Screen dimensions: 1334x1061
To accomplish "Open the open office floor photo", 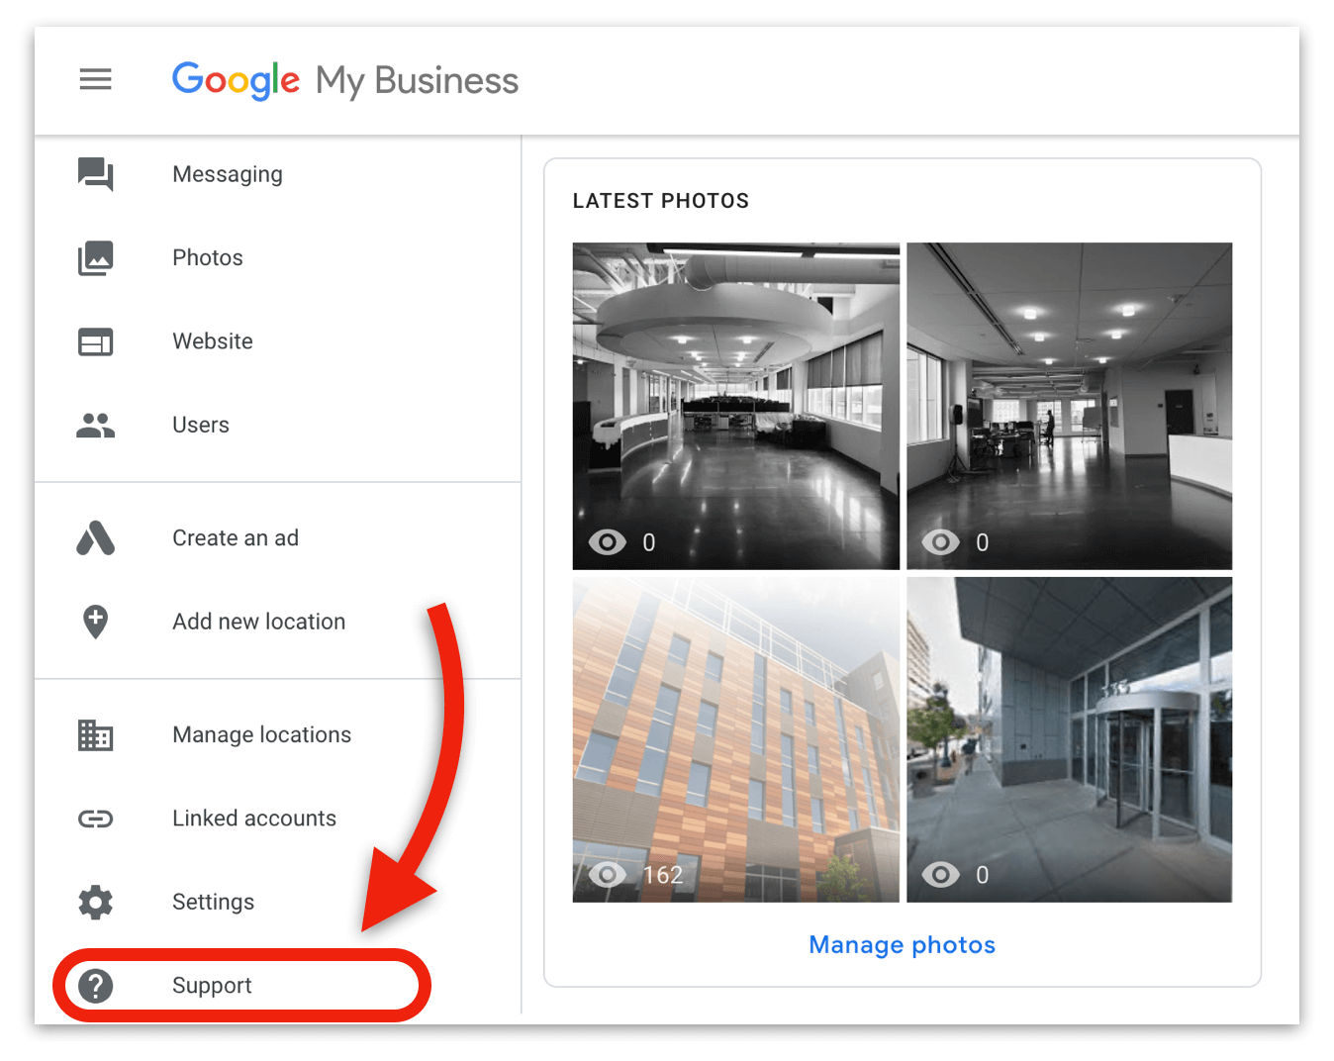I will [x=1070, y=406].
